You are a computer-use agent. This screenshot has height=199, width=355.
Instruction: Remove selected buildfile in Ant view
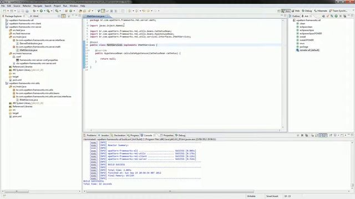pyautogui.click(x=340, y=16)
